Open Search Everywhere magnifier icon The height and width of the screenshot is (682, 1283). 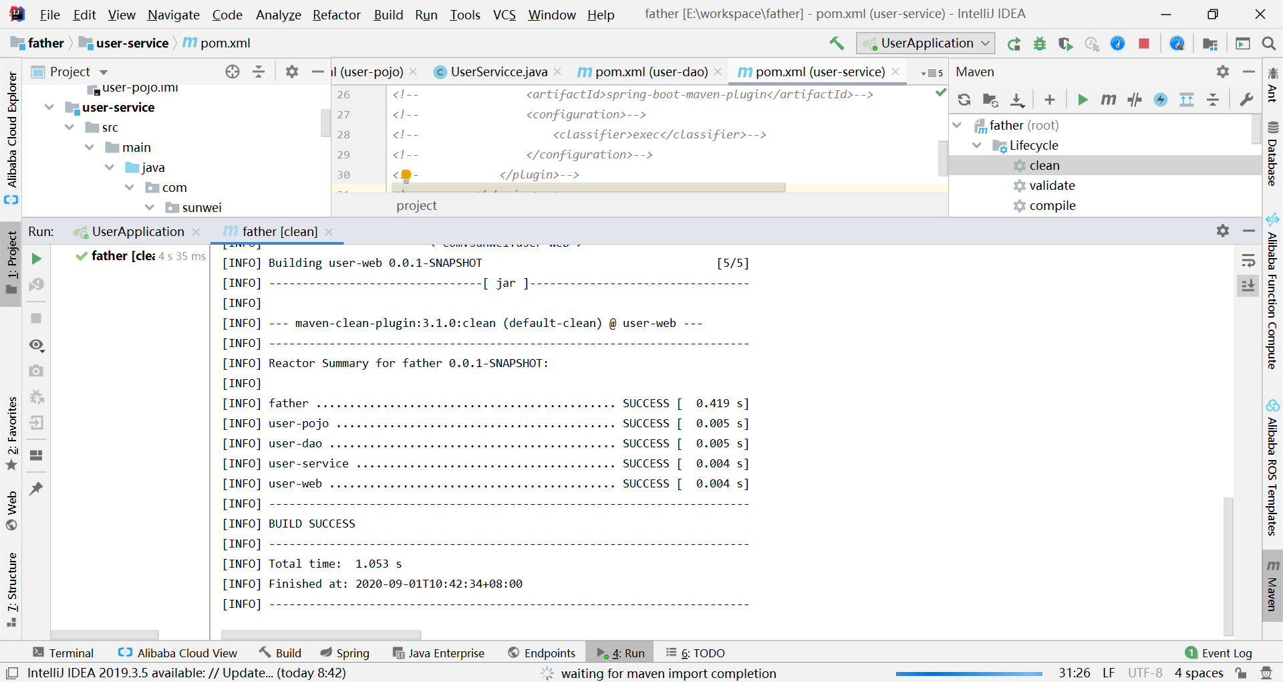[1269, 43]
